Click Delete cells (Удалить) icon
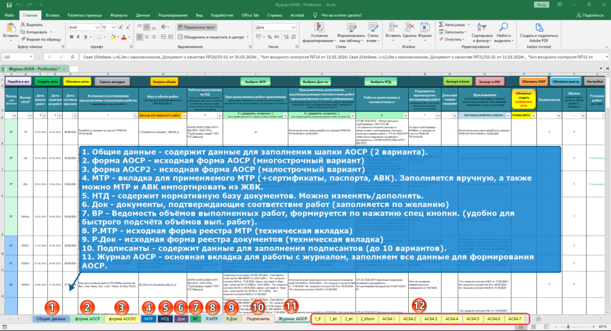Screen dimensions: 611x331 (409, 27)
